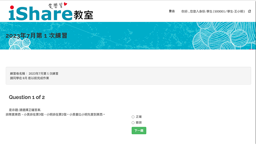Click the 教室 text in the logo
256x154 pixels.
pos(83,15)
